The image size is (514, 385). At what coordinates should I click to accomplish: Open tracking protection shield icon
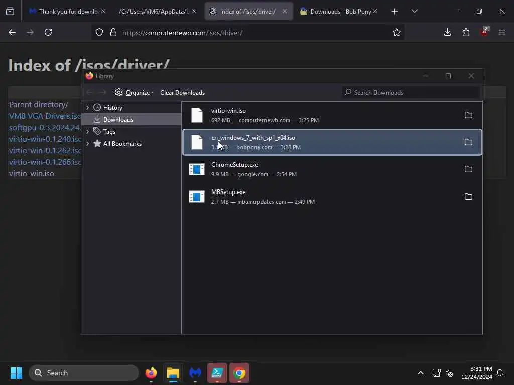[99, 33]
